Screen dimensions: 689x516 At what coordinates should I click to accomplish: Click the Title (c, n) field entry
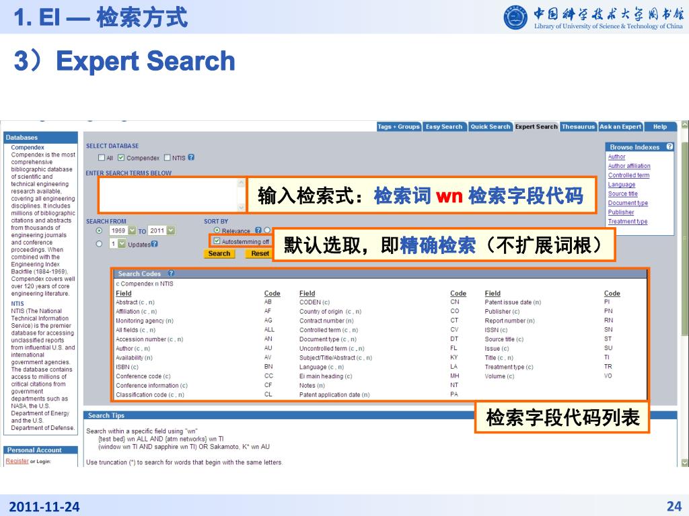[x=499, y=357]
